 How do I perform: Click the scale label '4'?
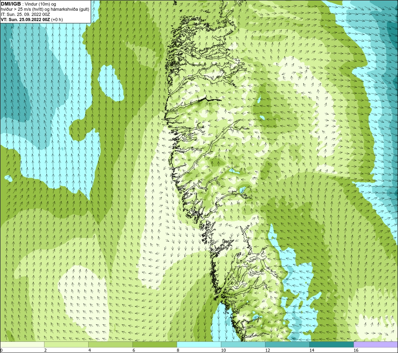90,351
